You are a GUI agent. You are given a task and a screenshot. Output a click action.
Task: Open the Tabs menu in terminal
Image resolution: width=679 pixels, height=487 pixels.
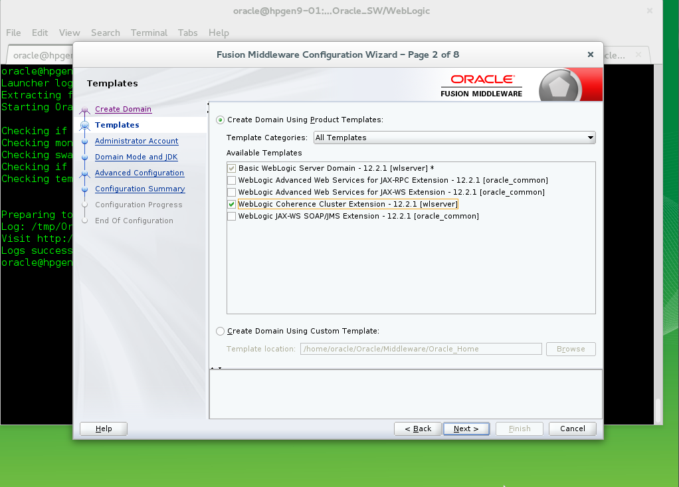coord(187,33)
